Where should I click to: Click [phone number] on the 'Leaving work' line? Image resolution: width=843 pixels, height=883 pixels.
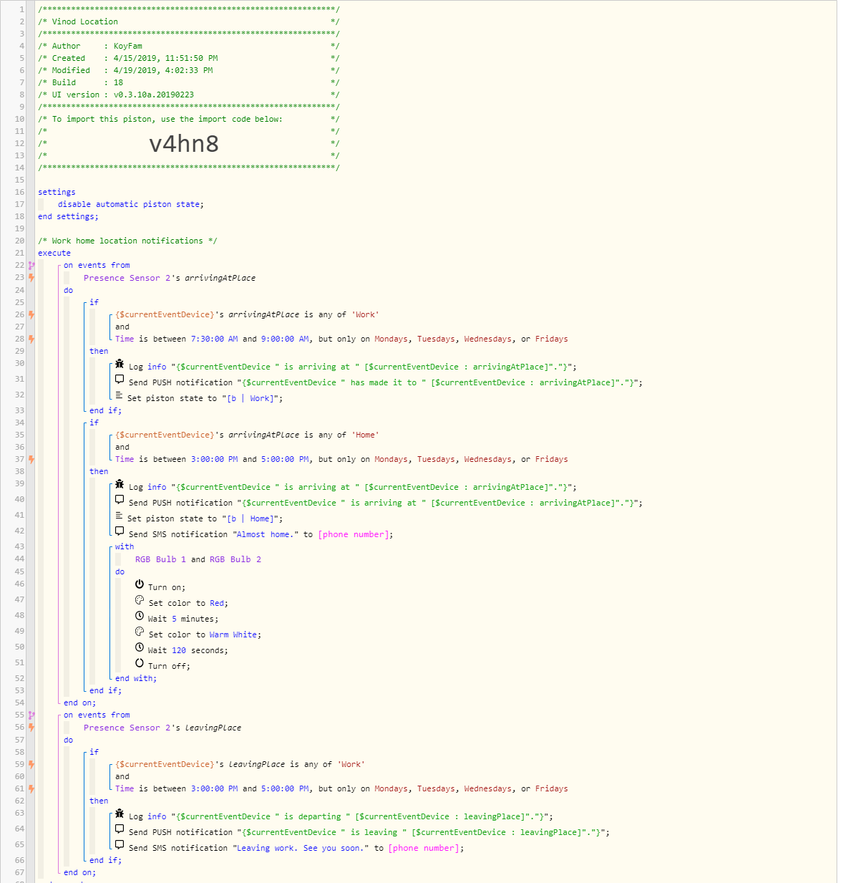click(x=424, y=848)
